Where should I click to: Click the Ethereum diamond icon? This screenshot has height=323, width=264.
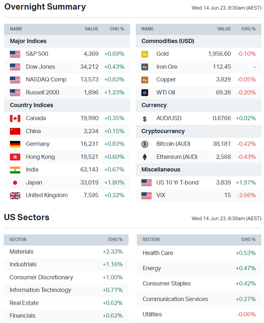click(x=145, y=157)
